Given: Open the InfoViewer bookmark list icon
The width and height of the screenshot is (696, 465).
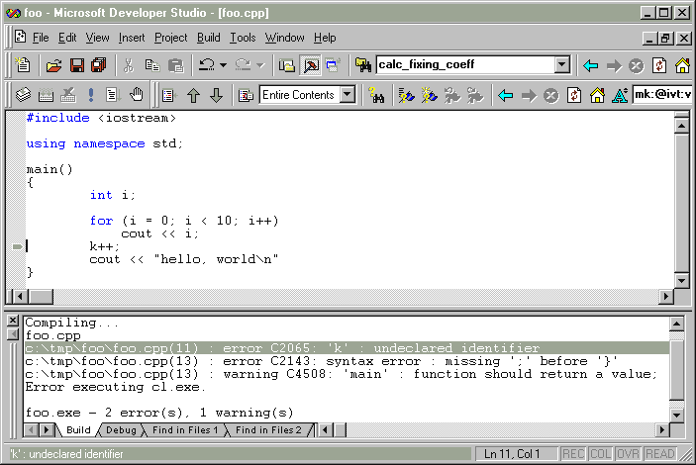Looking at the screenshot, I should click(x=406, y=95).
